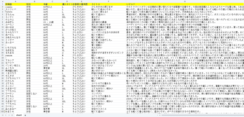Go to next sheet tab arrow
This screenshot has width=244, height=117.
pos(9,115)
